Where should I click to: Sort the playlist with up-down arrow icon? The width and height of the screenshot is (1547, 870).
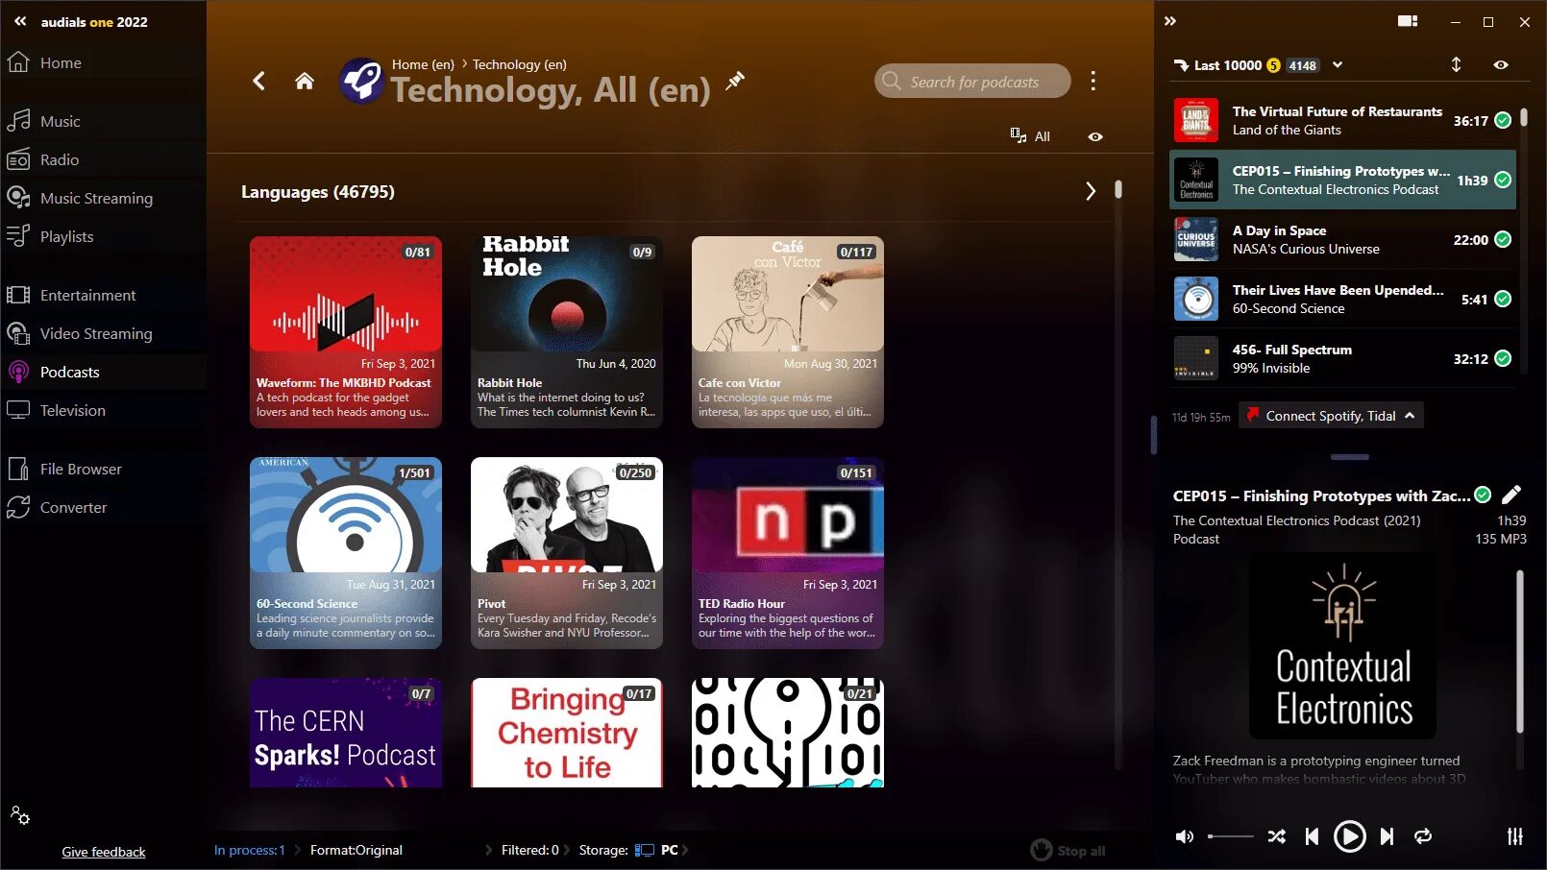[x=1456, y=64]
